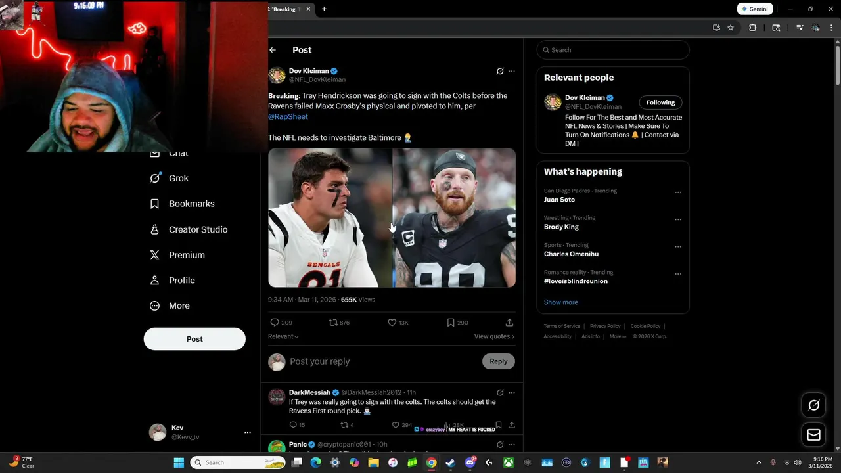Click the Grok icon on Dov Kleiman's post
The width and height of the screenshot is (841, 473).
(x=500, y=71)
